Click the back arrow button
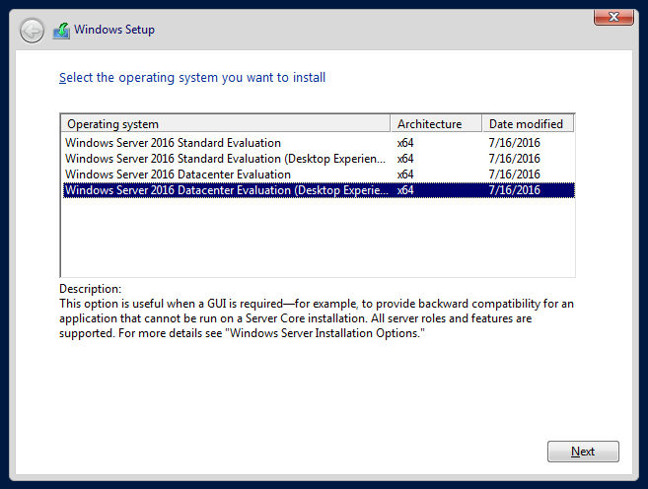 (33, 31)
